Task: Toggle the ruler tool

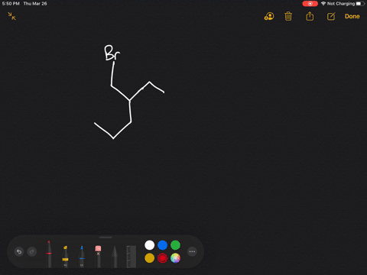Action: coord(132,257)
